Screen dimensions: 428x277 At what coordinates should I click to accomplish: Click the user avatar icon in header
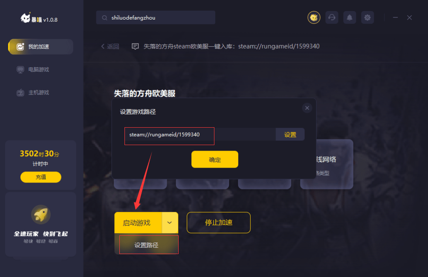314,18
